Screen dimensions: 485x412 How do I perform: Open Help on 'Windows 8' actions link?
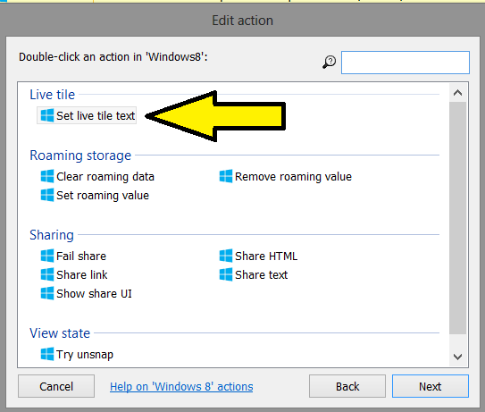[181, 387]
